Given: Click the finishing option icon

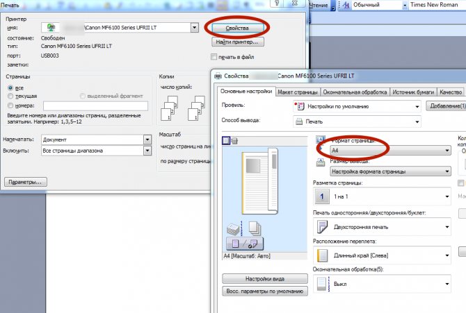Looking at the screenshot, I should pos(322,284).
